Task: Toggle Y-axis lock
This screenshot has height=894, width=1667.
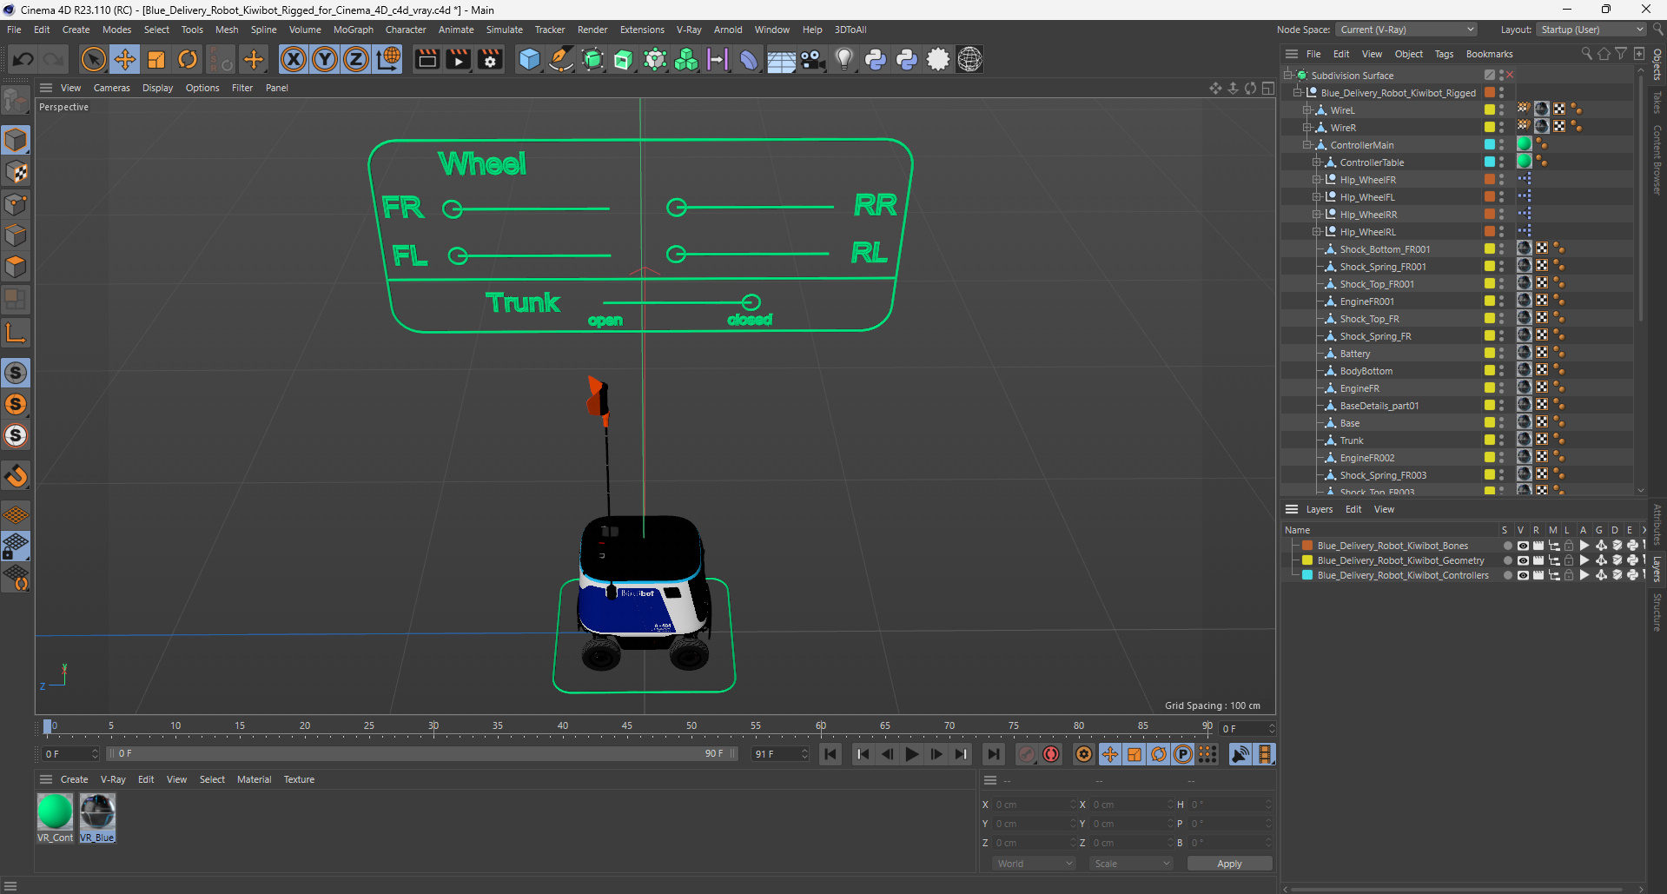Action: [x=325, y=59]
